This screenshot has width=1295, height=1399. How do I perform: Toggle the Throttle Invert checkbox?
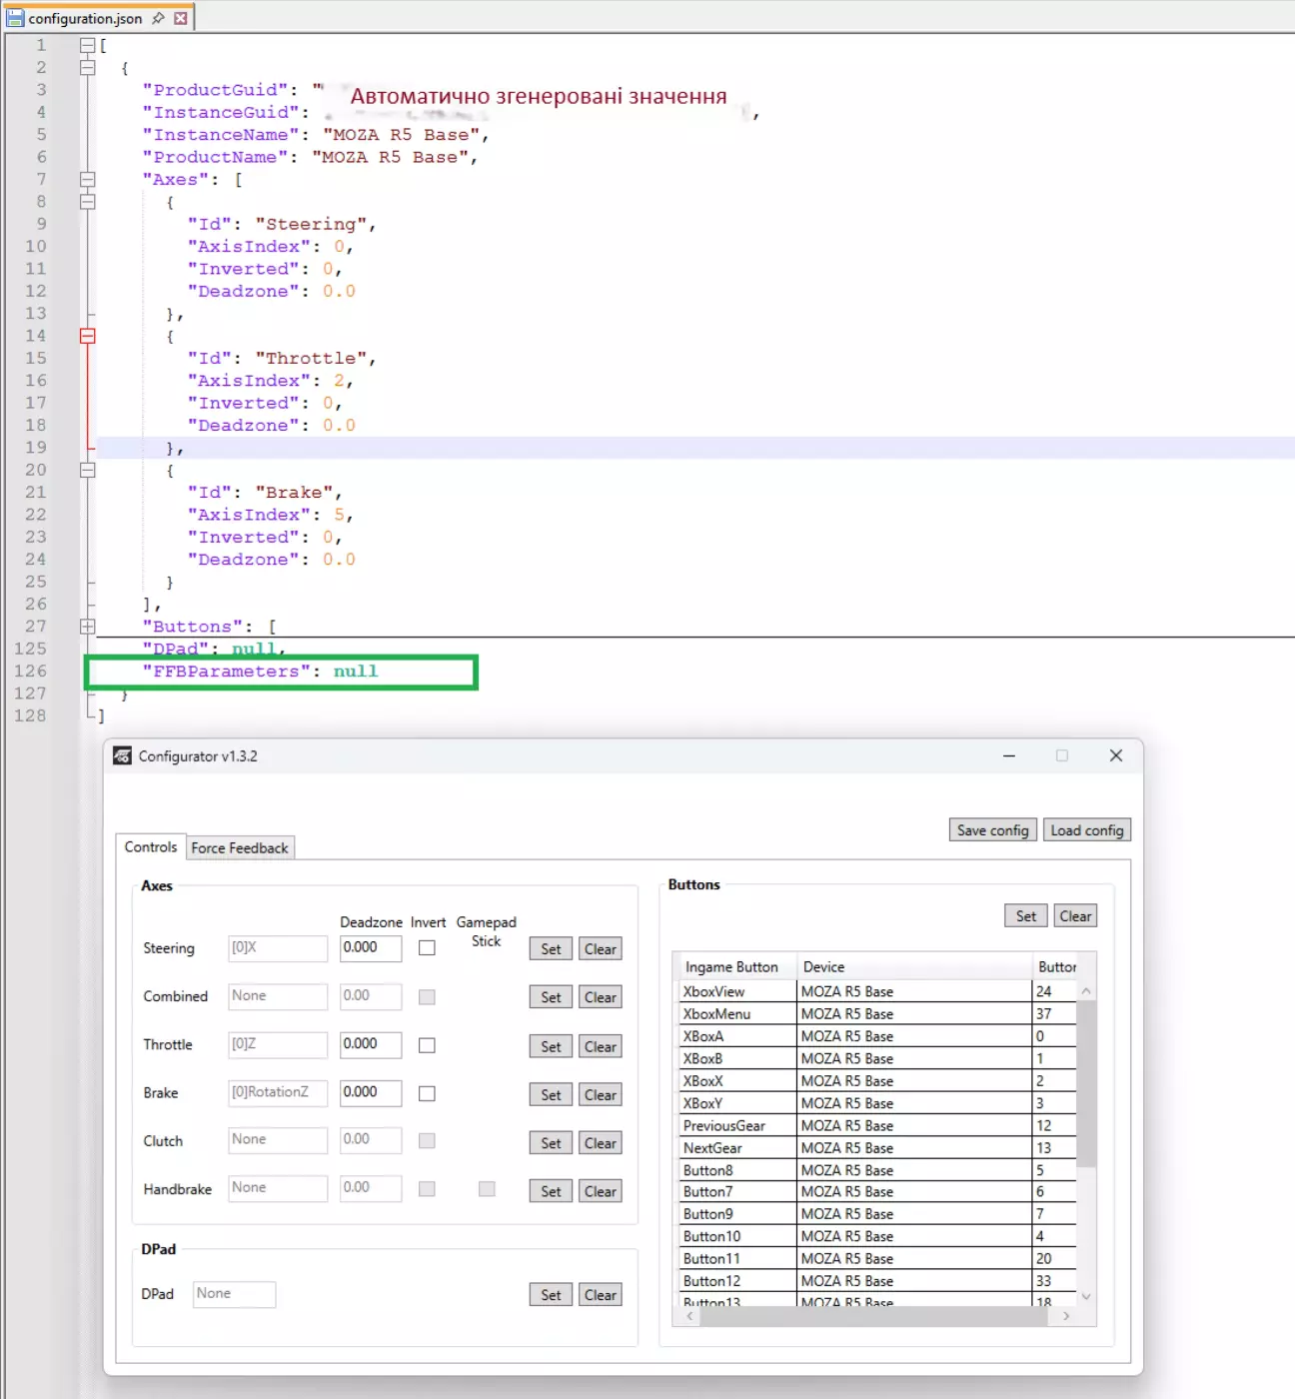pos(427,1045)
